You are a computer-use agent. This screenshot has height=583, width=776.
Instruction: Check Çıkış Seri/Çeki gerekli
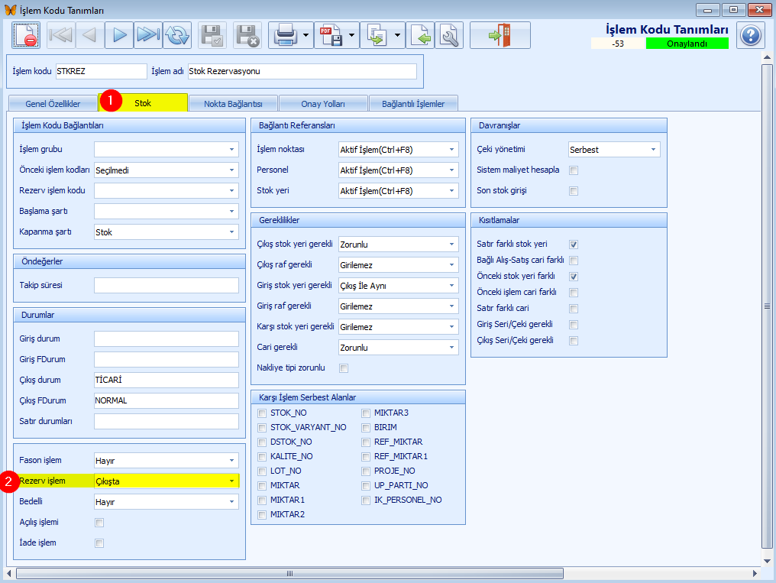pos(574,341)
